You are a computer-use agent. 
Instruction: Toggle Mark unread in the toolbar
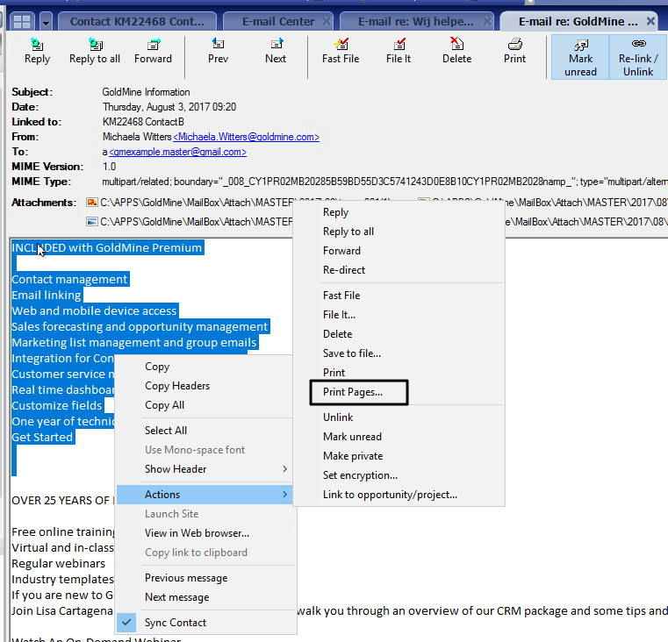(580, 57)
